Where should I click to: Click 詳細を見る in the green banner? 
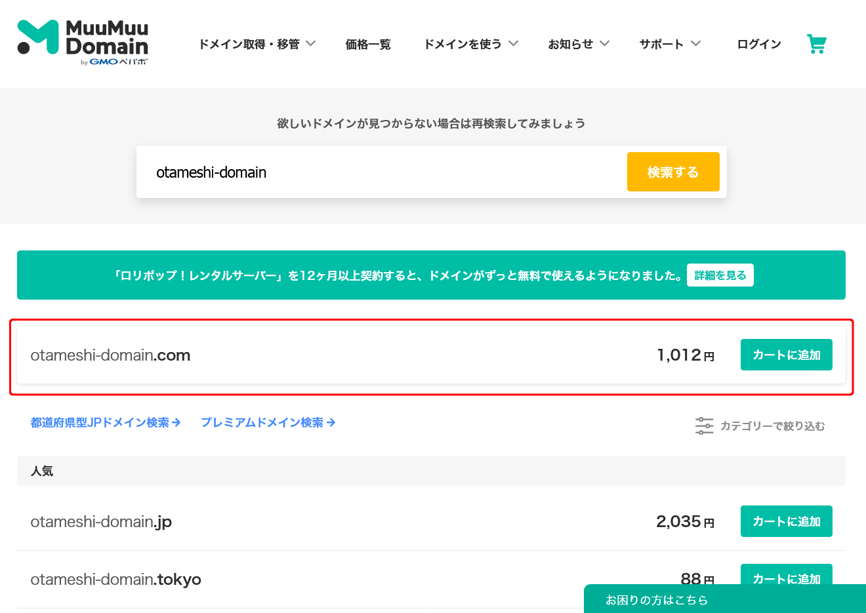pyautogui.click(x=720, y=275)
